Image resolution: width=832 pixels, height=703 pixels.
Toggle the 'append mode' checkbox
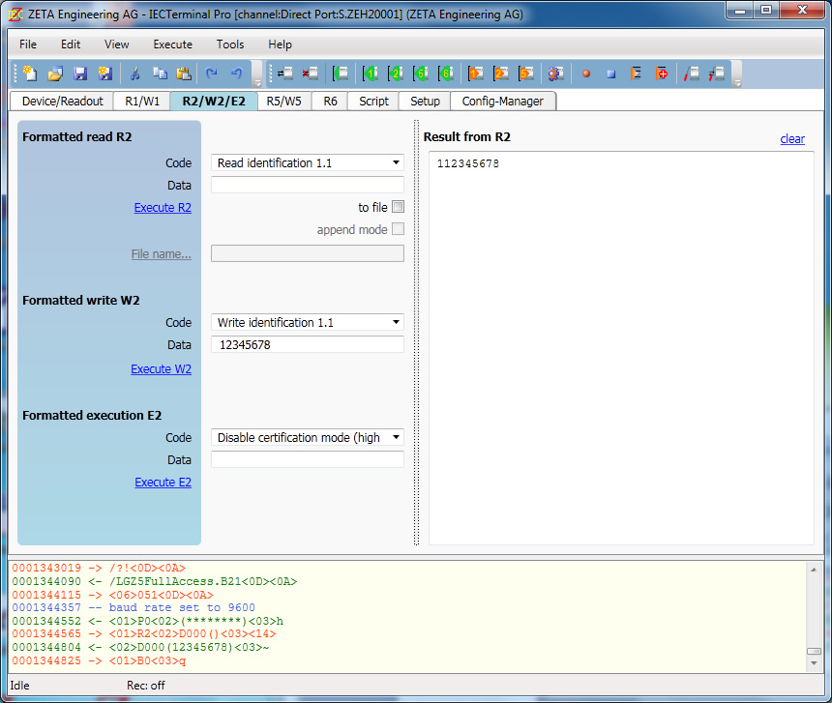tap(398, 229)
